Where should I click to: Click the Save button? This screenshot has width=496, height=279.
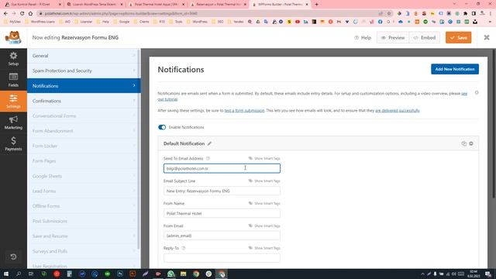(458, 38)
